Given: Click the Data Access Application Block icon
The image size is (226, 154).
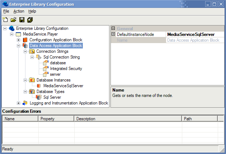Looking at the screenshot, I should click(x=25, y=46).
